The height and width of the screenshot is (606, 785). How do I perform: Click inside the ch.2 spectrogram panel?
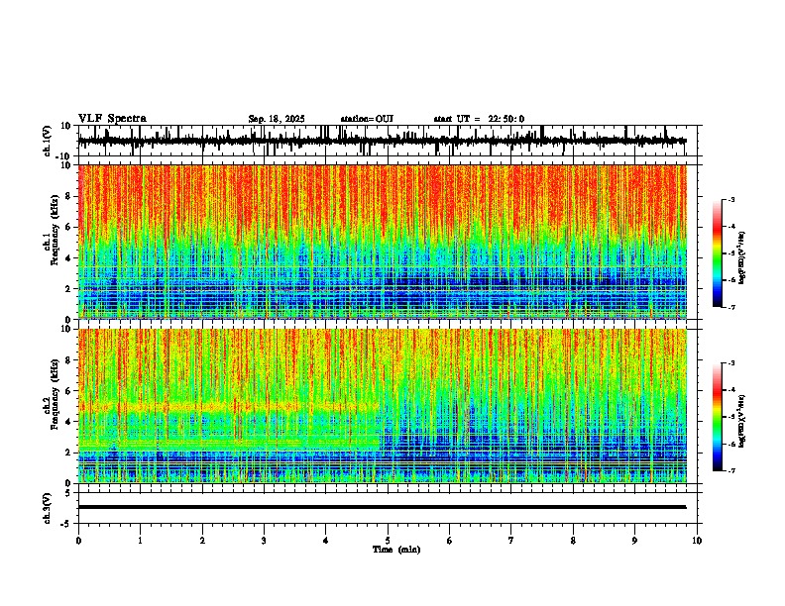(382, 406)
